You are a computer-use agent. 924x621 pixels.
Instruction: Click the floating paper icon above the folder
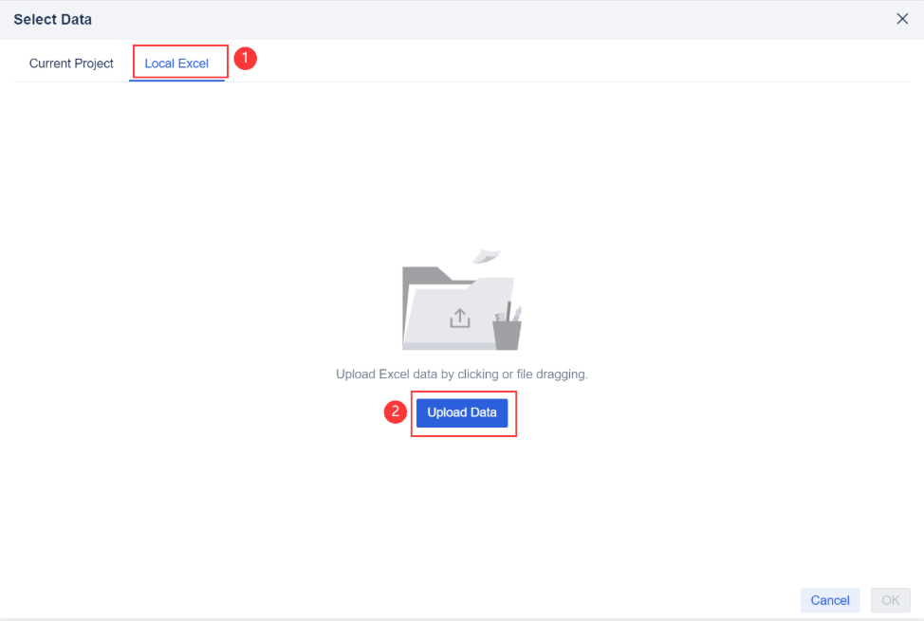tap(486, 254)
